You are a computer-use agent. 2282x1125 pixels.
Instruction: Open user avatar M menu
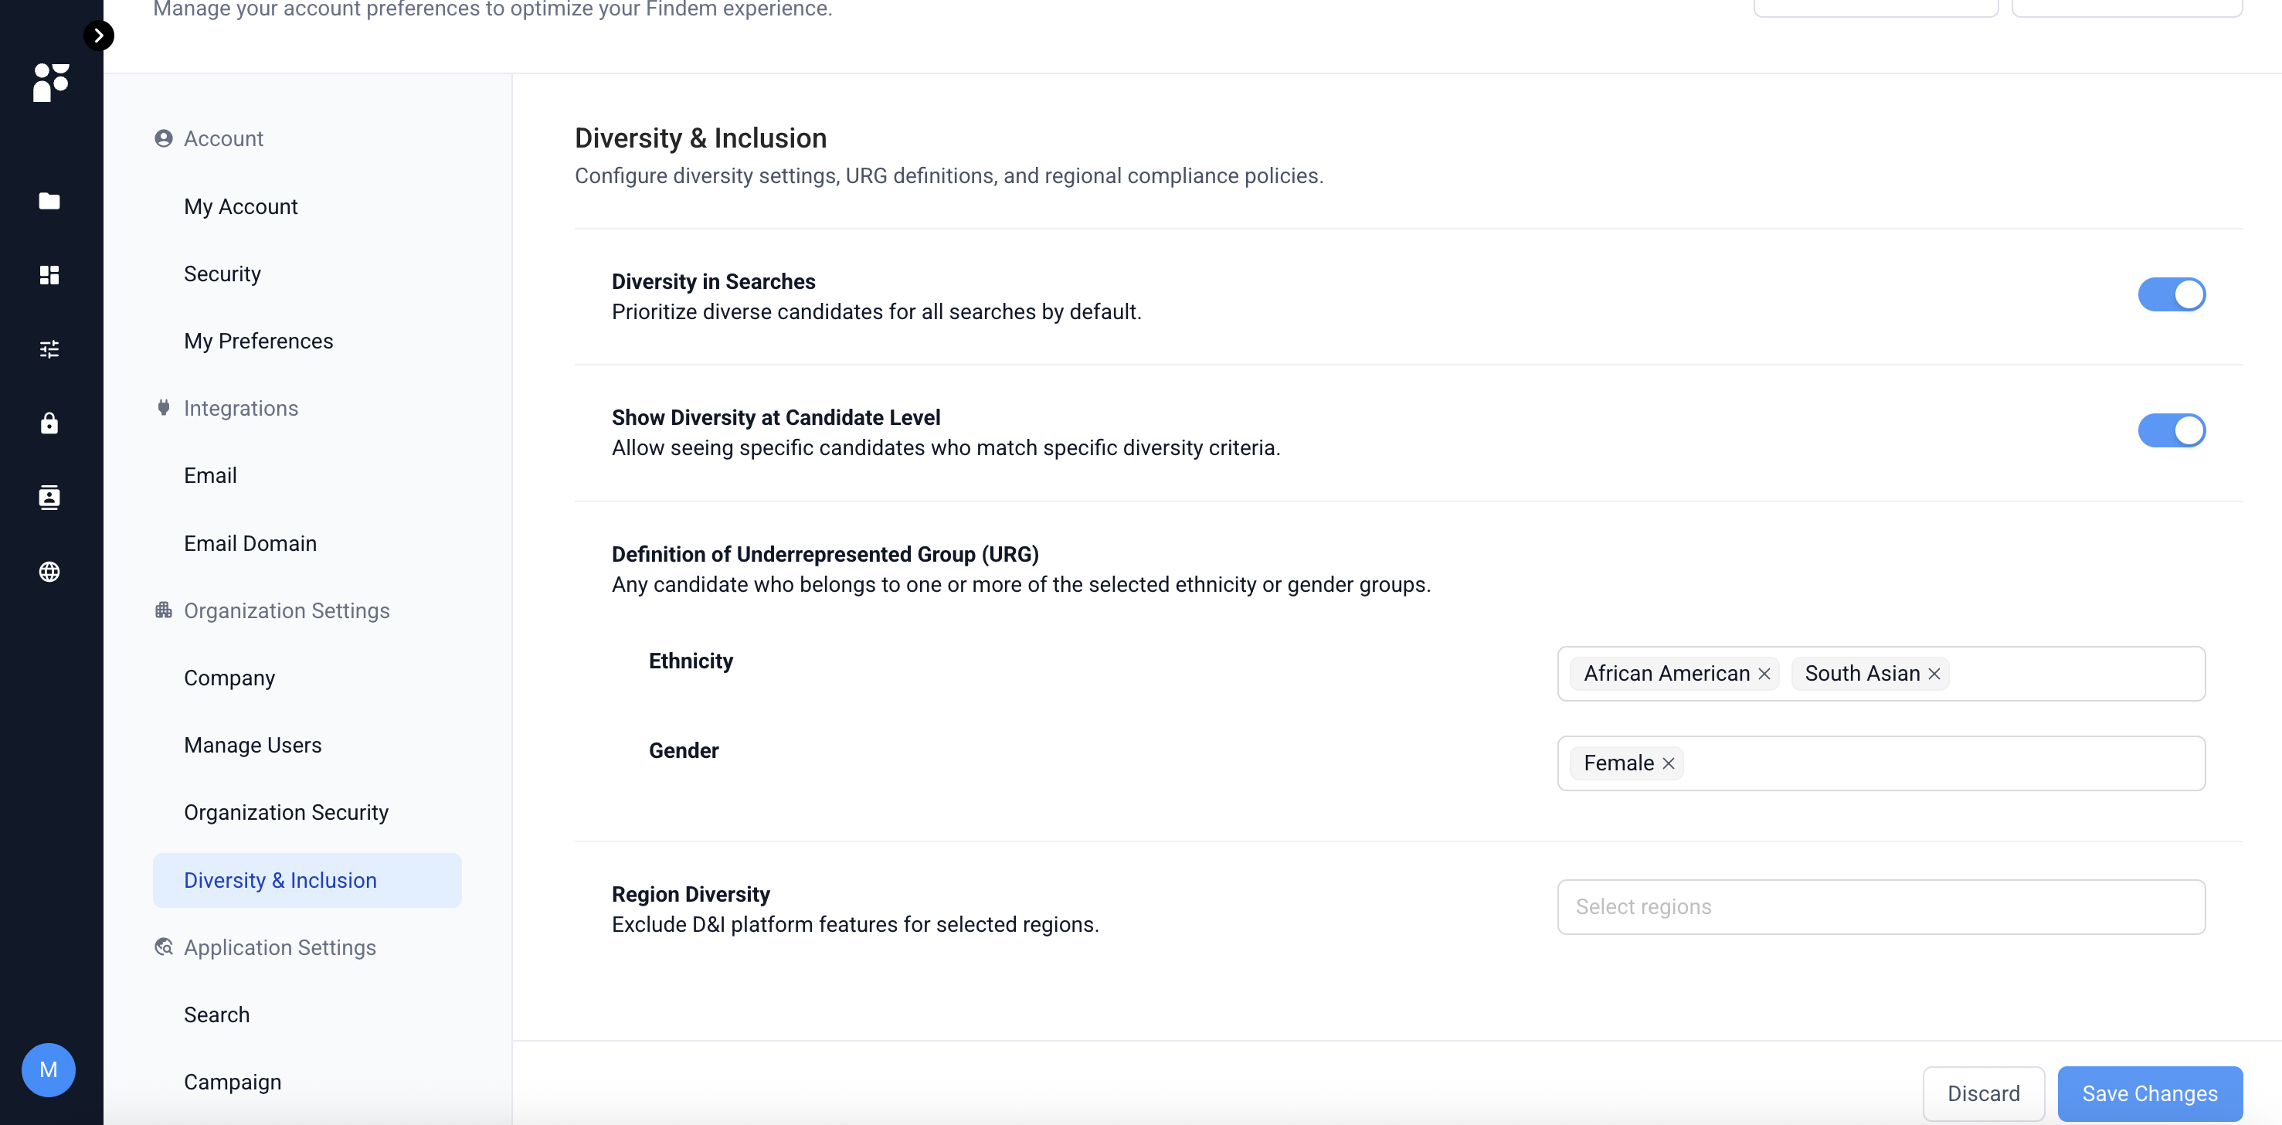pos(49,1069)
